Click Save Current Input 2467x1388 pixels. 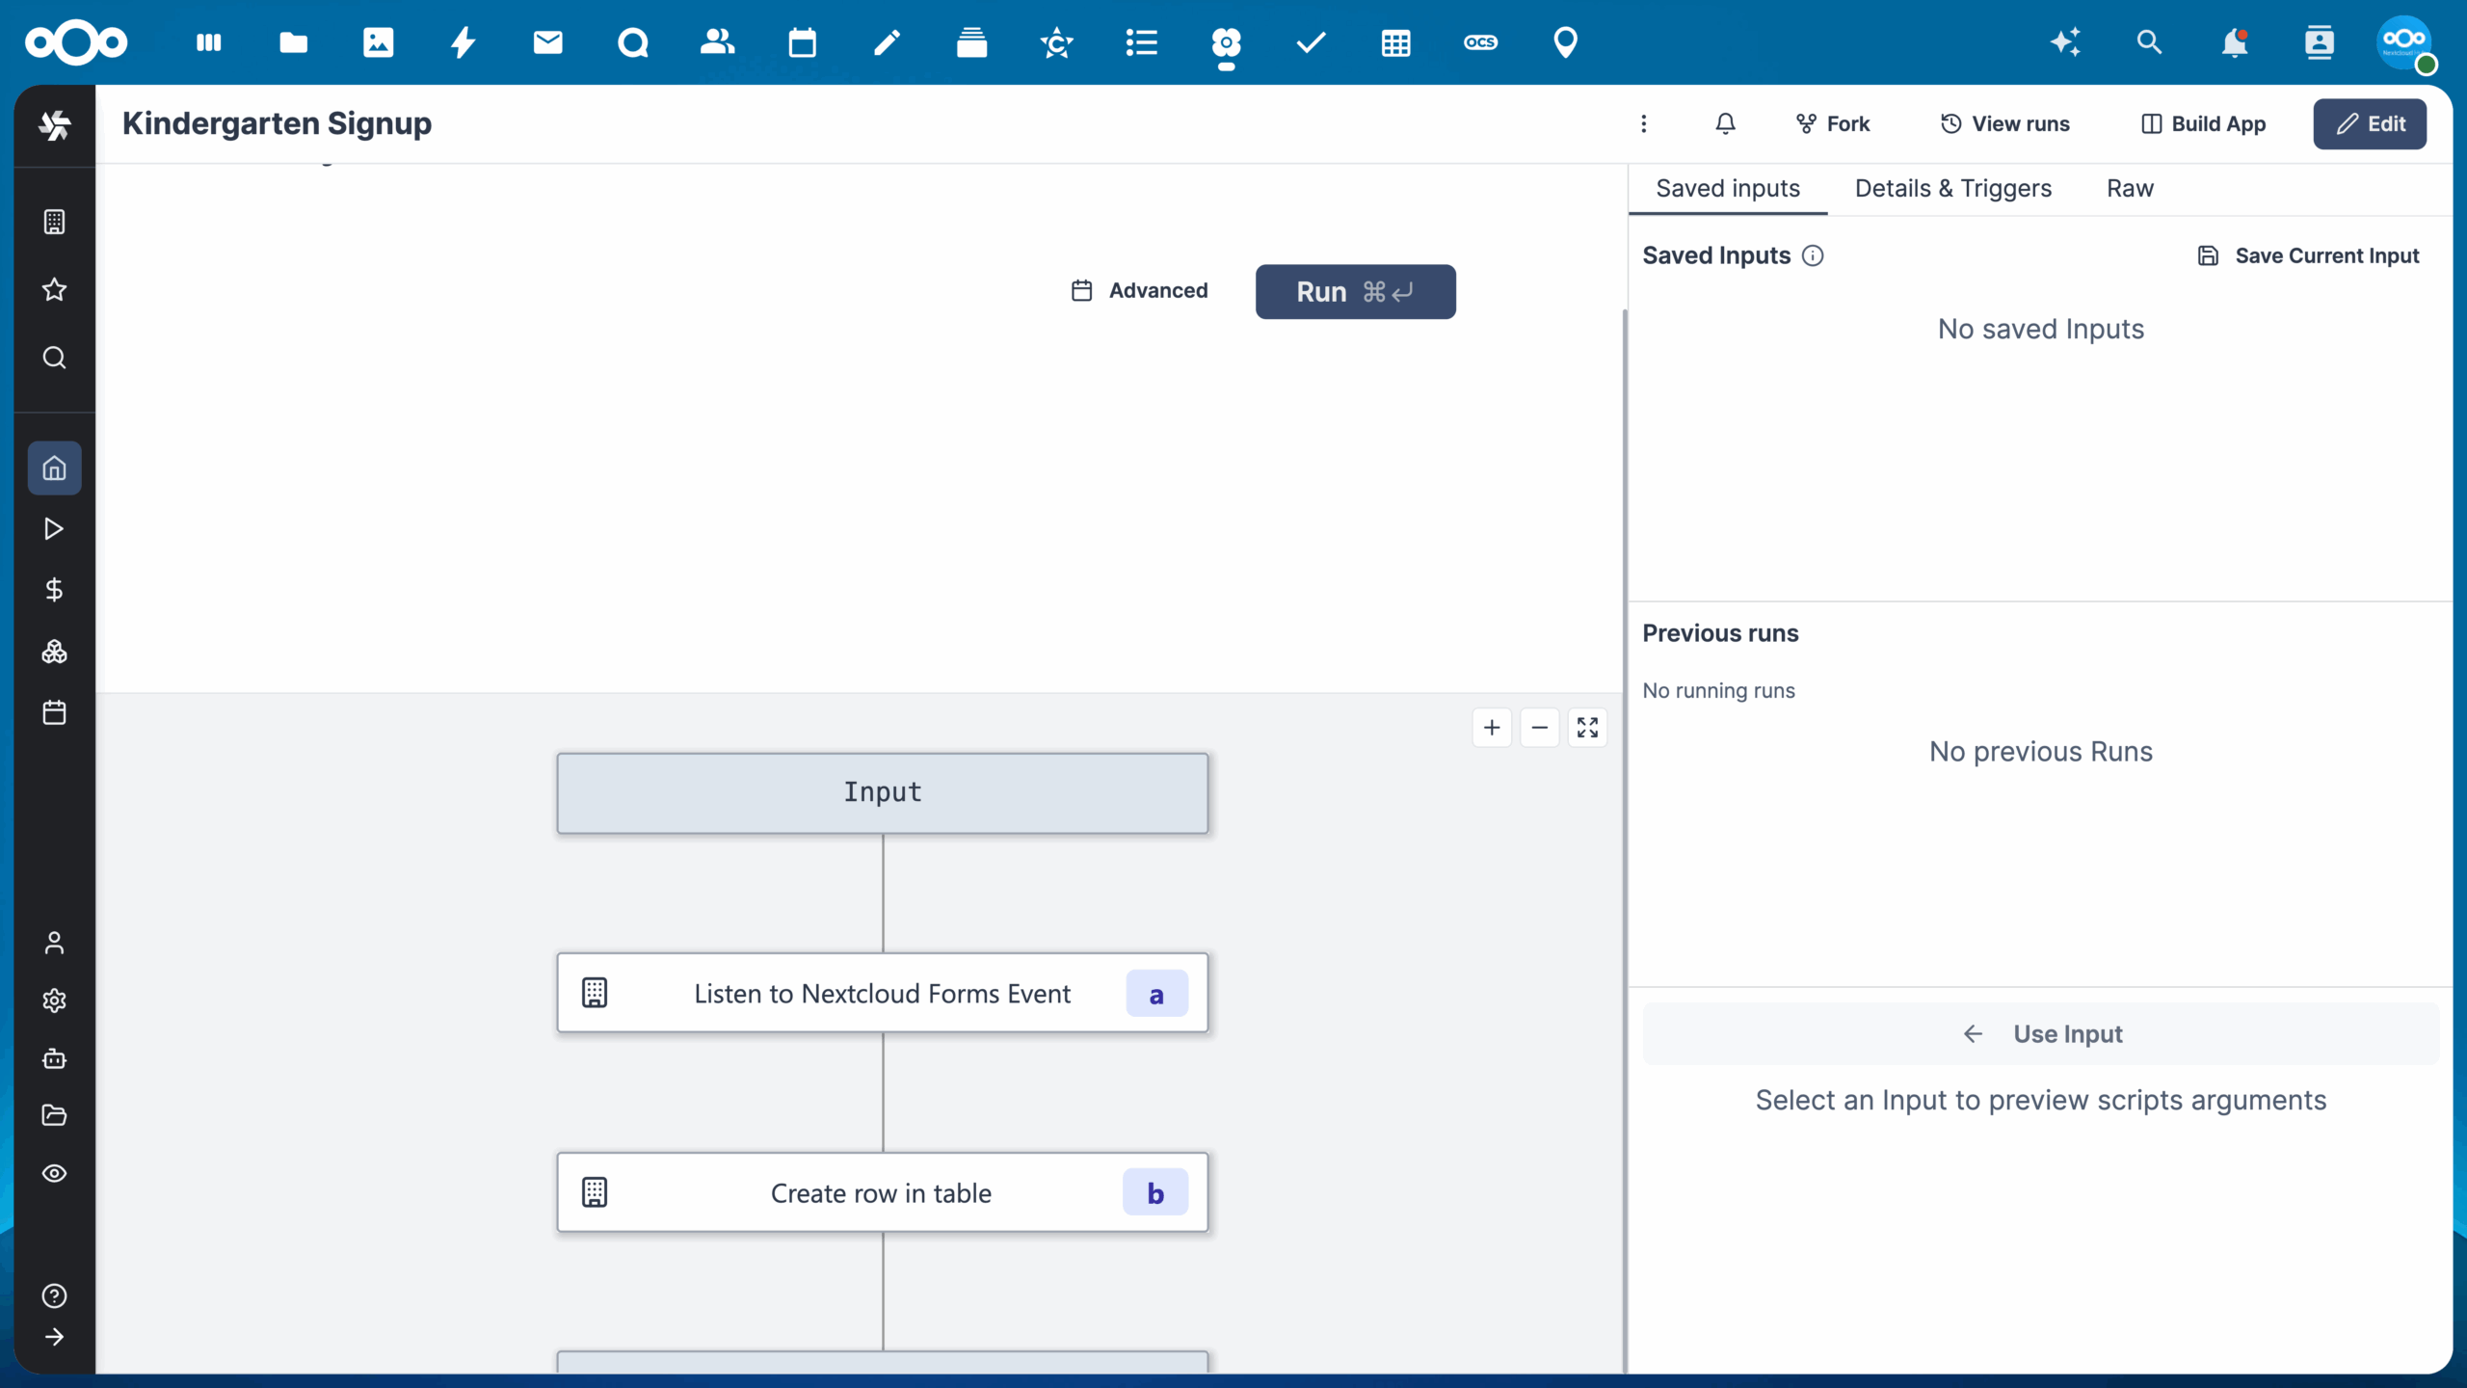tap(2308, 255)
